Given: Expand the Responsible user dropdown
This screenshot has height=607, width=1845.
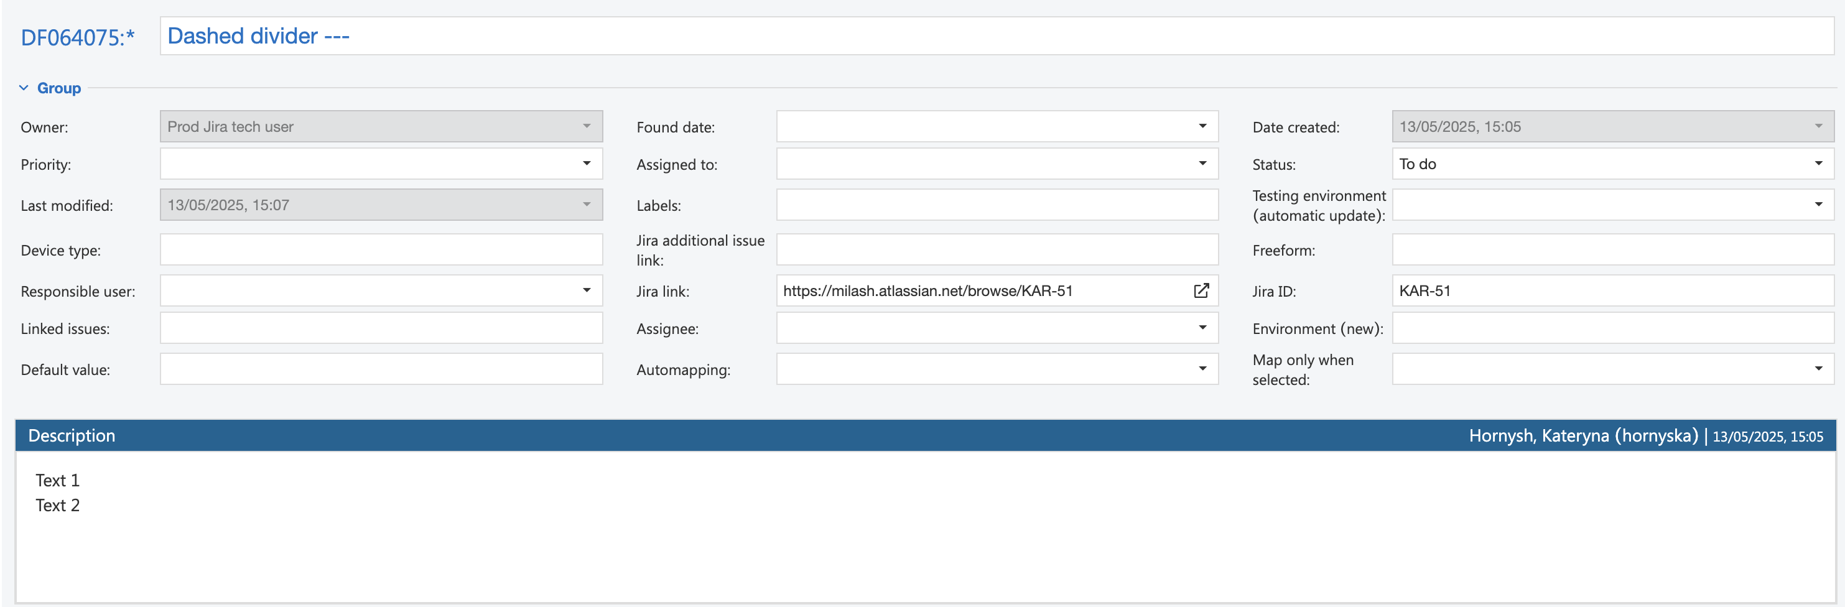Looking at the screenshot, I should (x=587, y=290).
